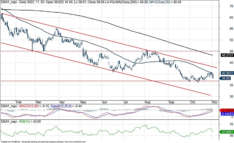Click the Apr label on the time axis
The width and height of the screenshot is (234, 143).
coord(62,102)
